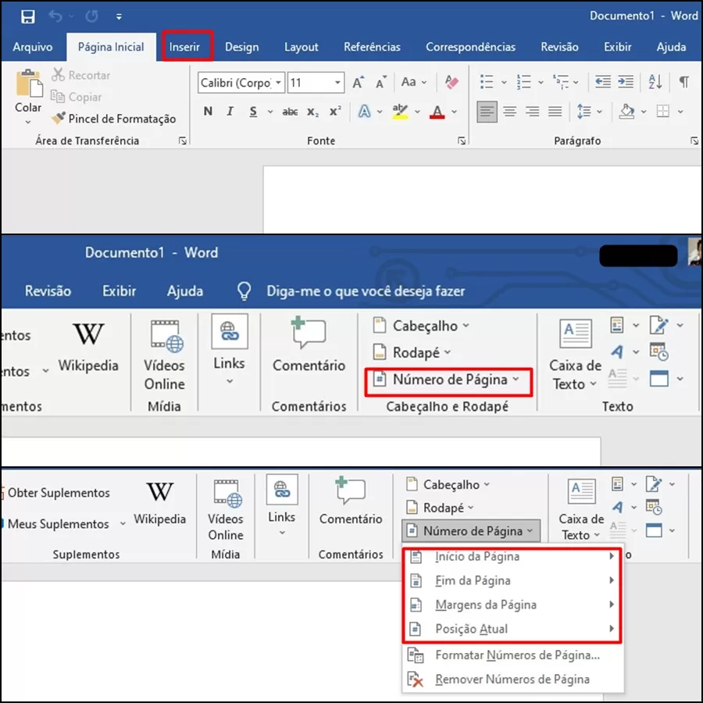The image size is (703, 703).
Task: Click the A-Z sort icon
Action: pyautogui.click(x=655, y=81)
